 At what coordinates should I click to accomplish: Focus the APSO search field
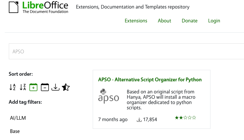coord(126,51)
